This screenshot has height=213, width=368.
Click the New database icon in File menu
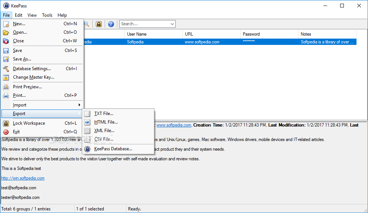[6, 24]
